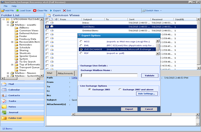Click Export button in Export Options dialog
This screenshot has width=201, height=132.
pyautogui.click(x=129, y=109)
